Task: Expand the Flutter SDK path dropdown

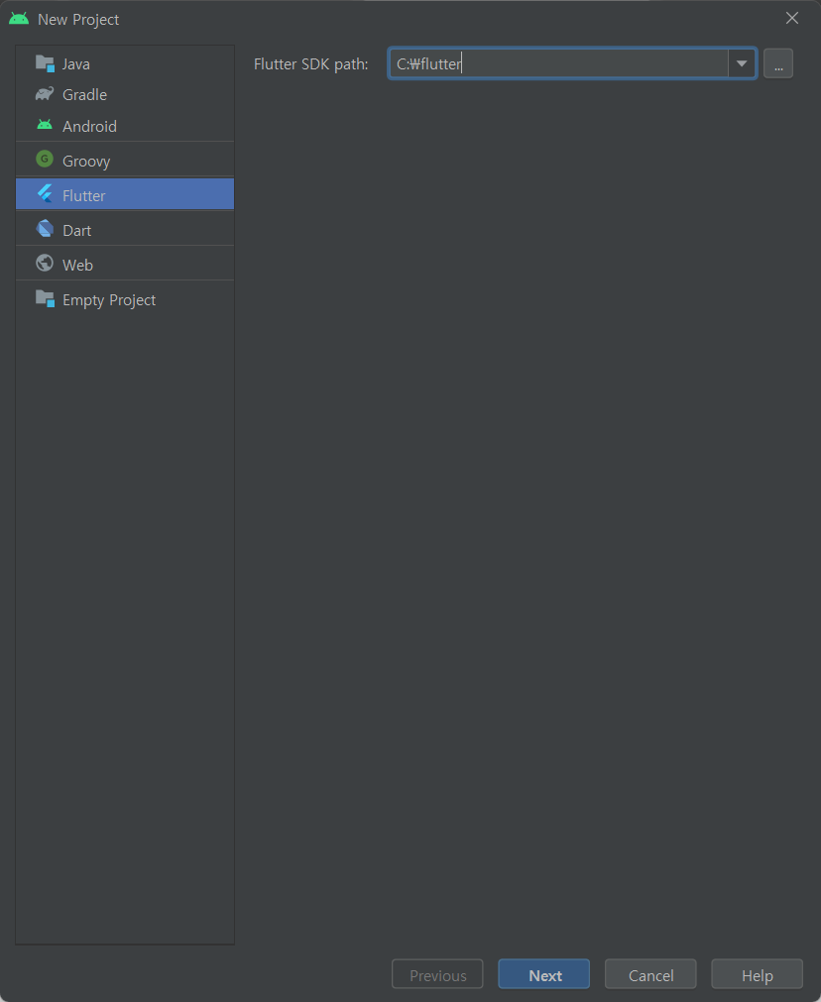Action: point(742,63)
